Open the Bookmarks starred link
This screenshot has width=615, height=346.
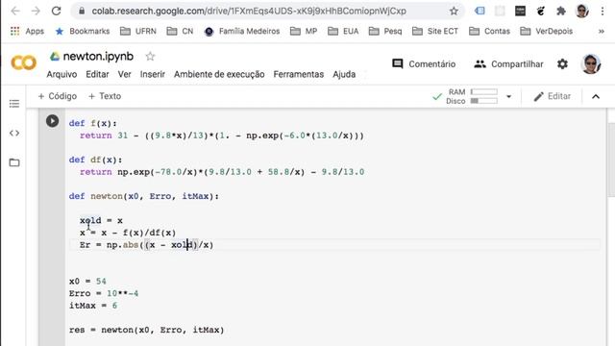pyautogui.click(x=83, y=31)
